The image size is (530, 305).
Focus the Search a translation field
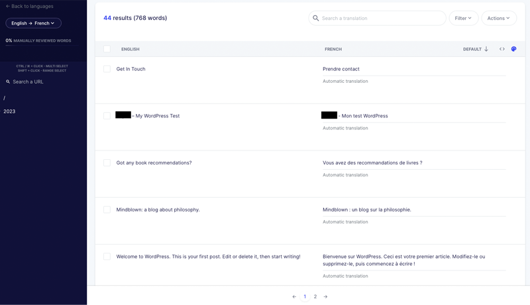(377, 18)
